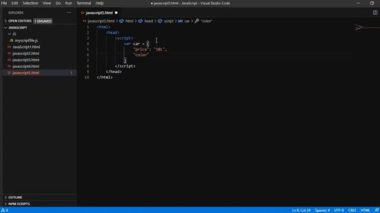This screenshot has height=213, width=380.
Task: Click the EXPLORER panel title
Action: [16, 12]
